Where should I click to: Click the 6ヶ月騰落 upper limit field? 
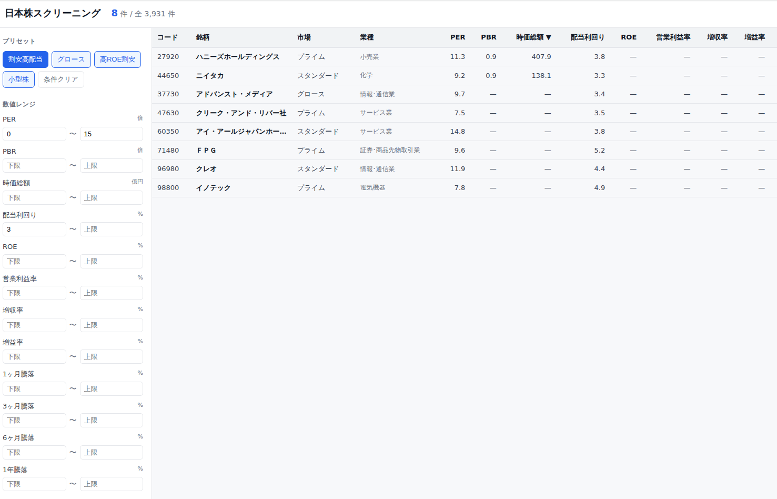pos(112,452)
